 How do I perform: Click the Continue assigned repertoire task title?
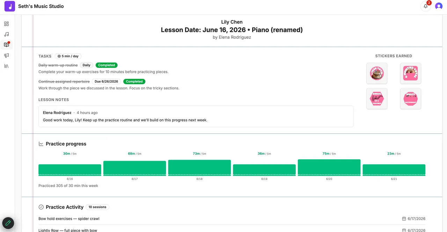click(64, 81)
